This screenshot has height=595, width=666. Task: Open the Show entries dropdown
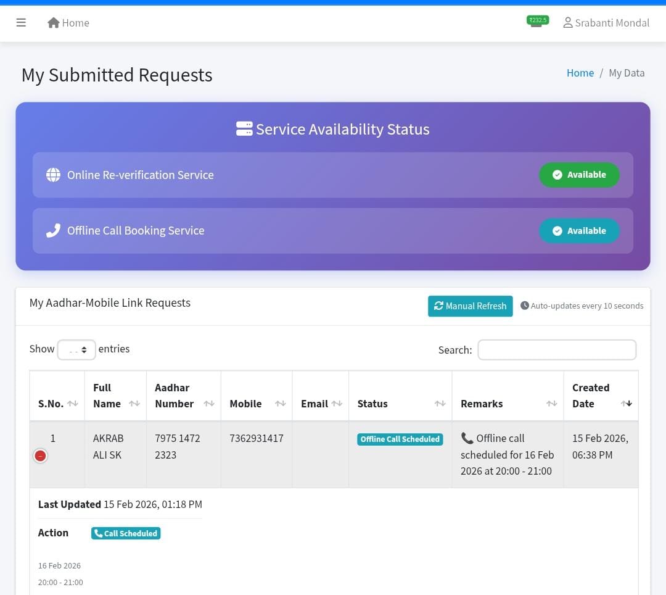tap(76, 349)
